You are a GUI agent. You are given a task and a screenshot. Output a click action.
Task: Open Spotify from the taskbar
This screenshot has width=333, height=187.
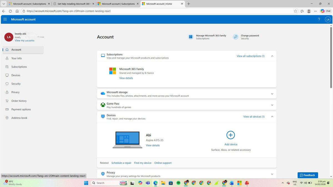pyautogui.click(x=178, y=183)
